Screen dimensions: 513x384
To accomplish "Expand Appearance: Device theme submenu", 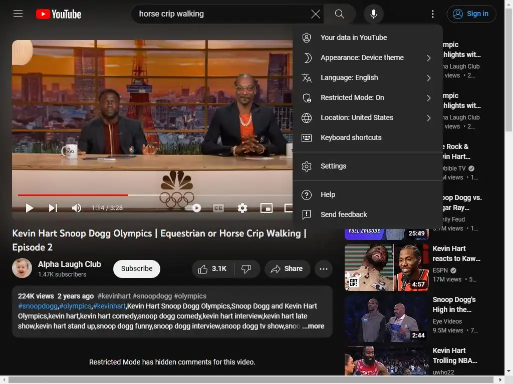I will coord(367,58).
